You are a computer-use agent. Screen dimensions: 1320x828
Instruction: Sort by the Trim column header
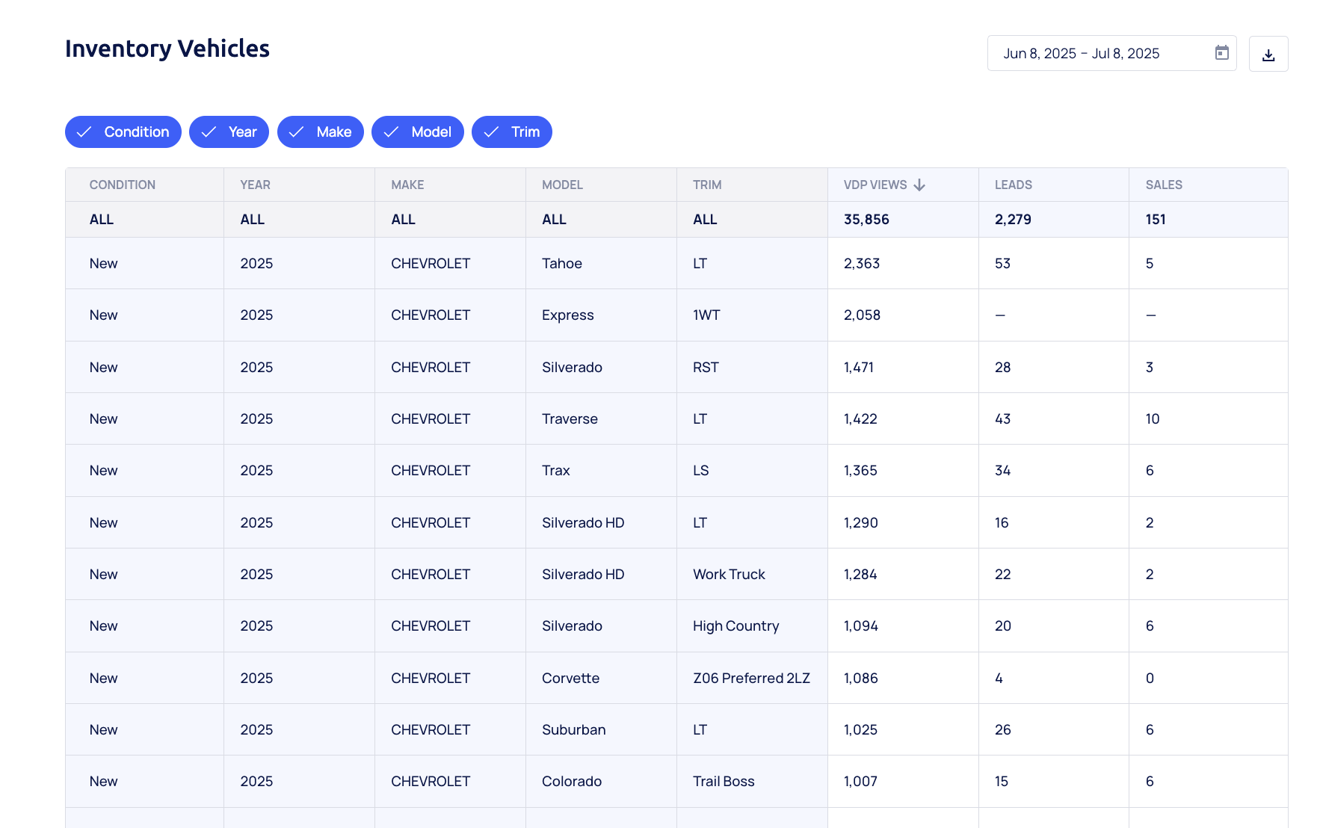click(x=707, y=185)
